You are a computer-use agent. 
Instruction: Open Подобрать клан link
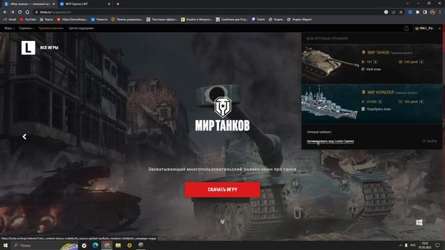pyautogui.click(x=376, y=109)
